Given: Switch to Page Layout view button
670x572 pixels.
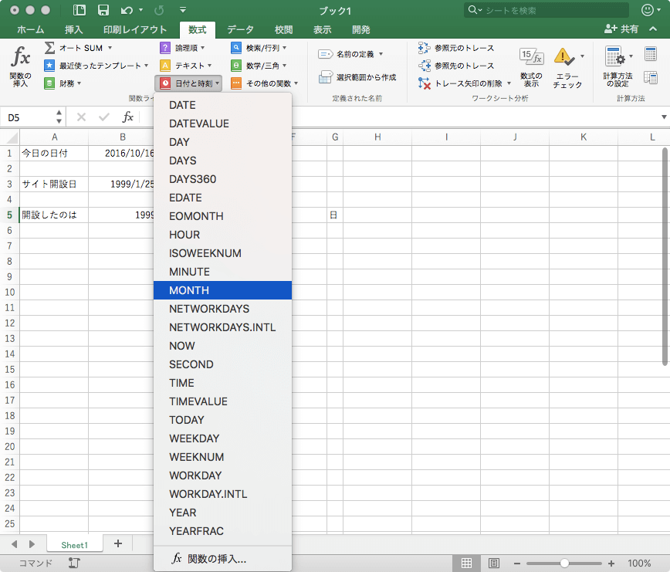Looking at the screenshot, I should pos(494,563).
